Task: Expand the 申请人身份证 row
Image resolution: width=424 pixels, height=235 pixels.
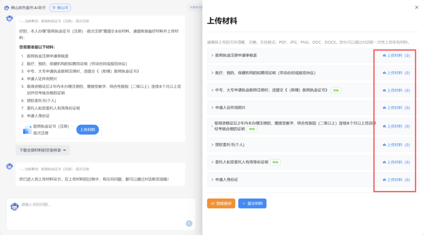Action: pyautogui.click(x=212, y=180)
